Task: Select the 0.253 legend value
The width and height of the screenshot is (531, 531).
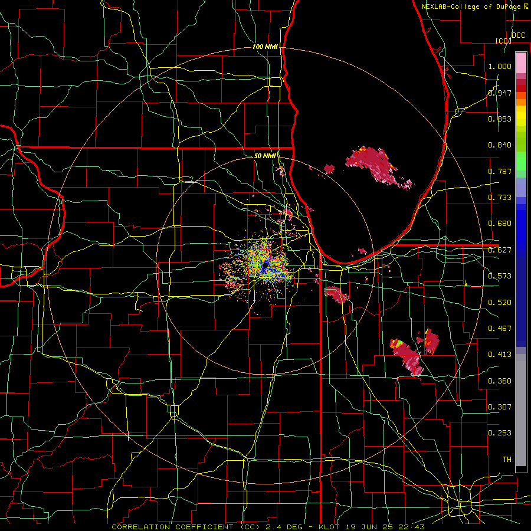Action: pyautogui.click(x=500, y=433)
